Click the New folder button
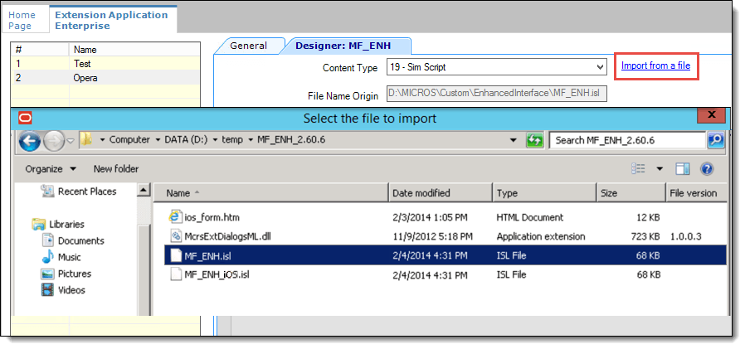745x349 pixels. pos(116,168)
